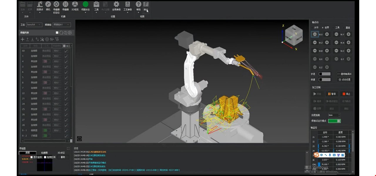Image resolution: width=376 pixels, height=176 pixels.
Task: Enable the 检测区域 checkbox
Action: click(x=45, y=157)
